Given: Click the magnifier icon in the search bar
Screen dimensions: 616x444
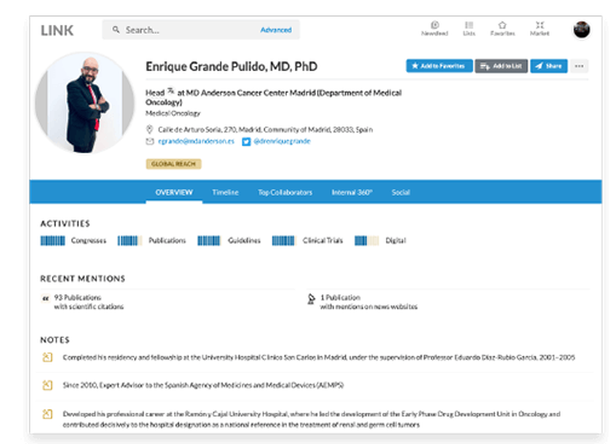Looking at the screenshot, I should 116,30.
